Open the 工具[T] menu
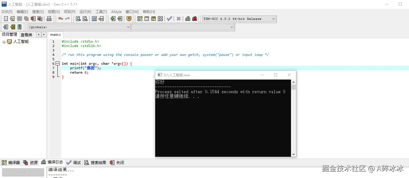This screenshot has width=409, height=178. coord(101,12)
